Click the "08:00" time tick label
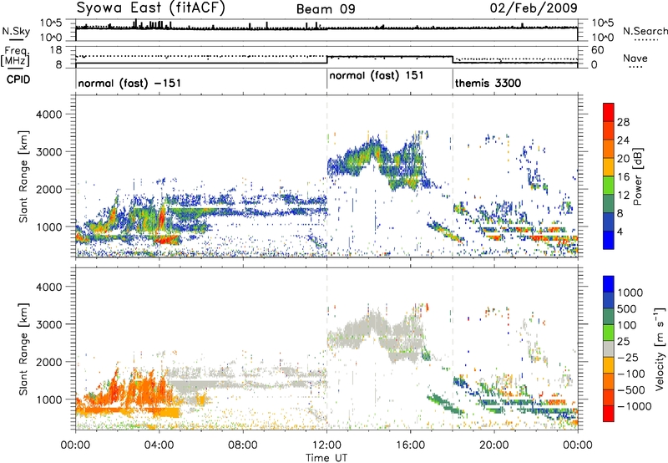The image size is (668, 463). (x=243, y=445)
